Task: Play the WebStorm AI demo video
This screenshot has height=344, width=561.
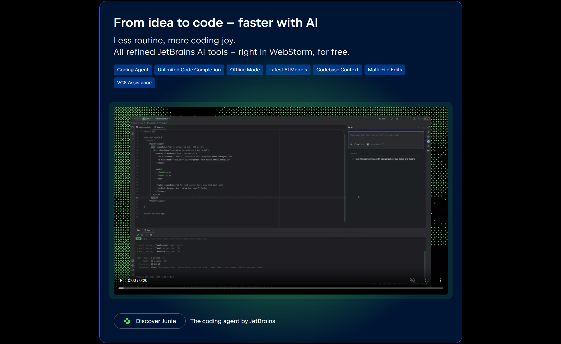Action: coord(121,280)
